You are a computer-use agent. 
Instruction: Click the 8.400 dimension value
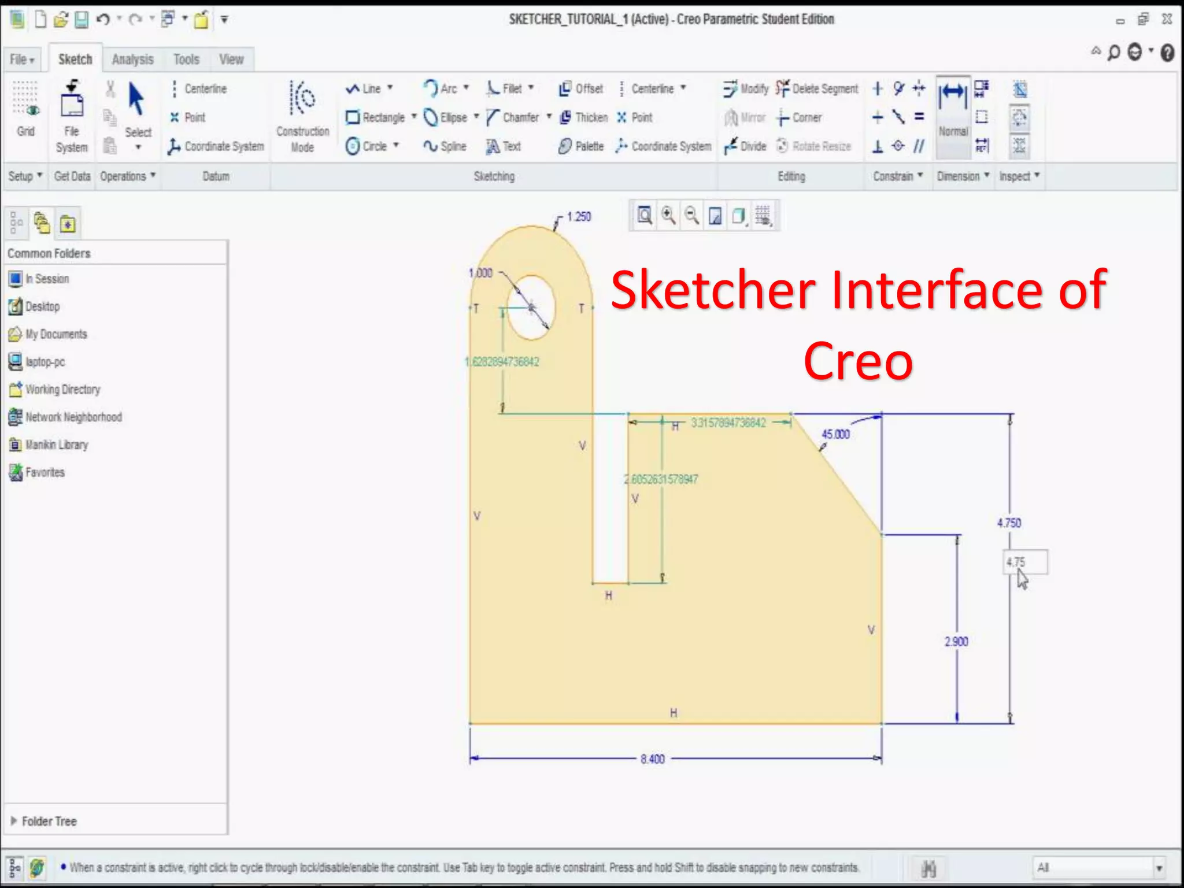pos(653,758)
